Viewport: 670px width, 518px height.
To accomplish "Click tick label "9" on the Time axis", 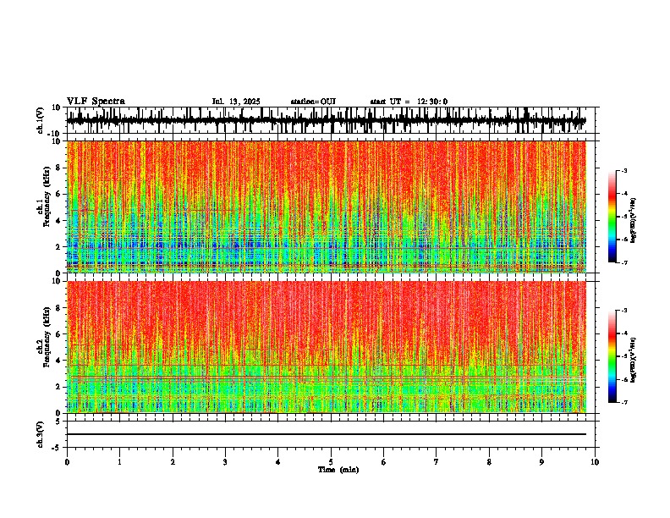I will coord(541,462).
